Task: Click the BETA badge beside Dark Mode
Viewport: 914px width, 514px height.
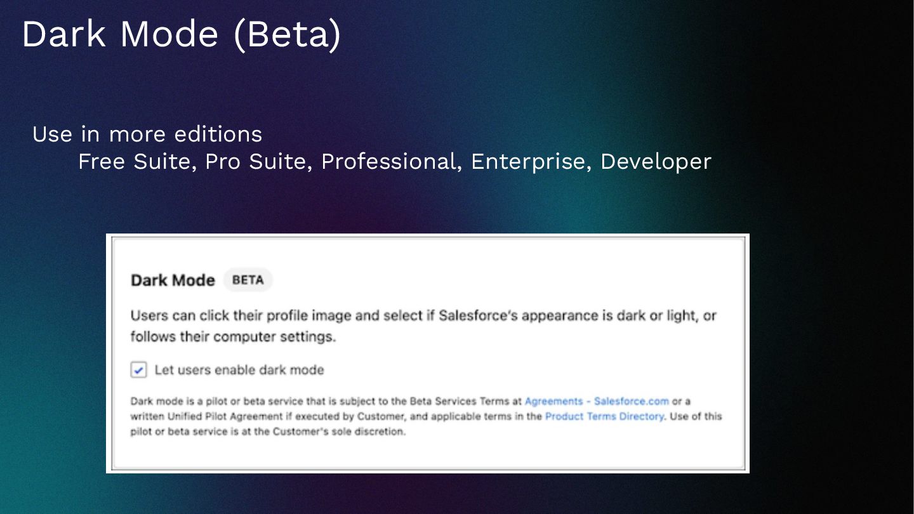Action: point(248,280)
